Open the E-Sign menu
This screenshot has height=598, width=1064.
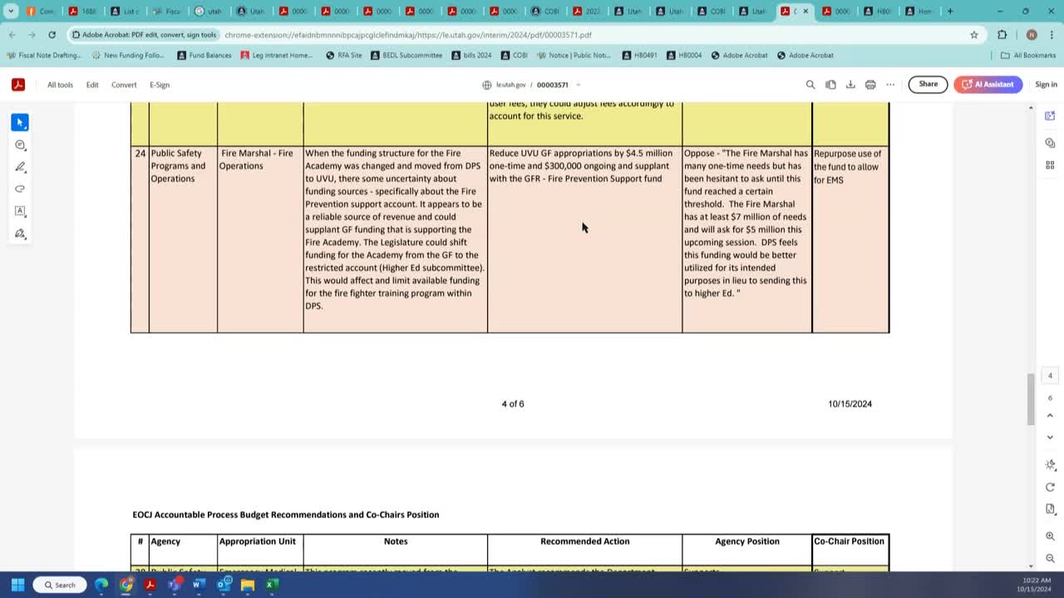click(x=160, y=85)
